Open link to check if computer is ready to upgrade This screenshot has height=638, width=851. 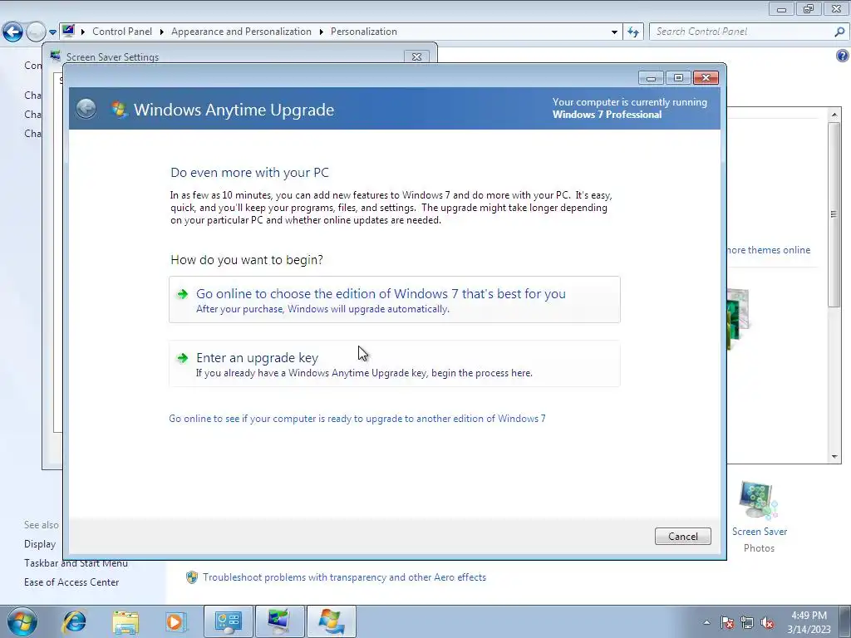357,419
